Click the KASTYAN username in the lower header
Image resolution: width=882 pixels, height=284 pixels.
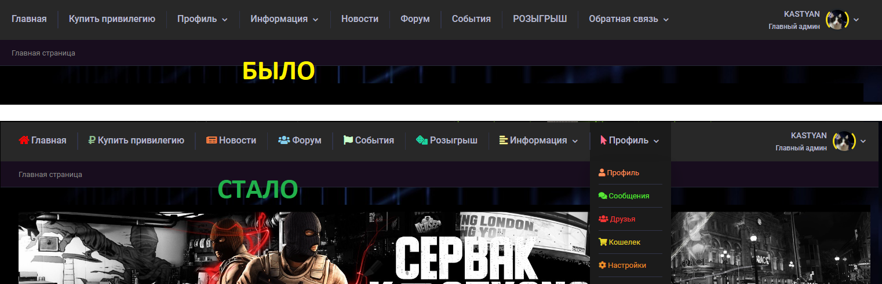click(x=809, y=135)
